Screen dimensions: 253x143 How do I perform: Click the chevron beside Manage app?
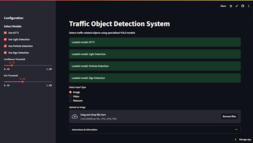236,139
